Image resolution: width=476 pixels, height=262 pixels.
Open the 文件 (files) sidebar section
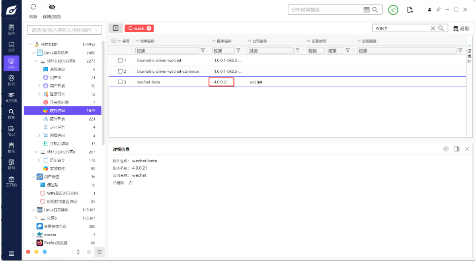coord(11,47)
